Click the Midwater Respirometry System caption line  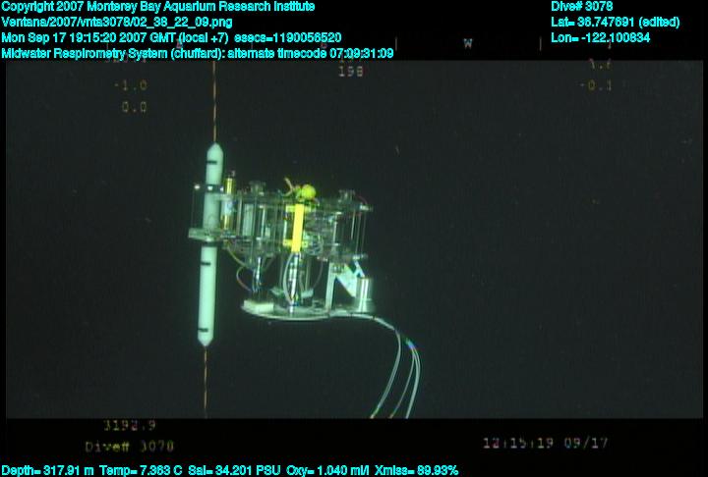[198, 54]
